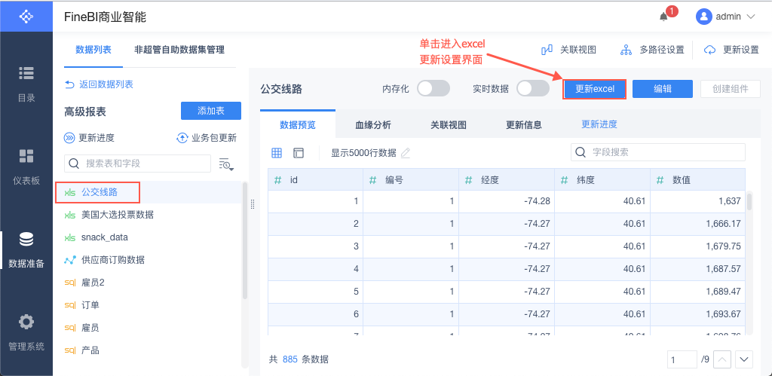
Task: Select the 美国大选投票数据 table
Action: point(117,215)
